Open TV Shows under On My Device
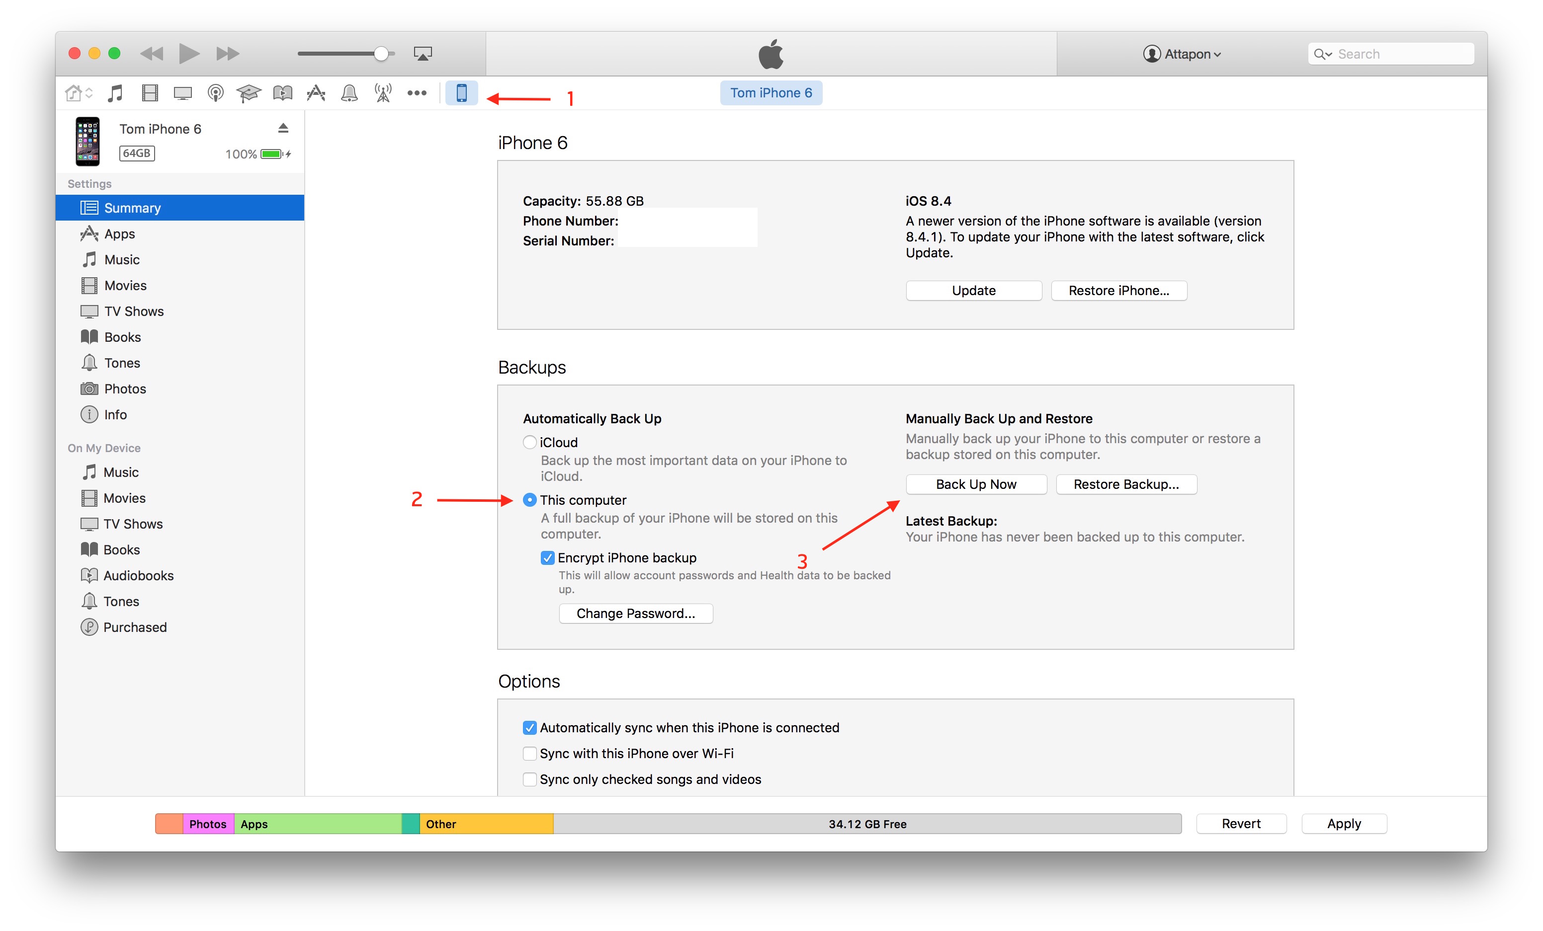The width and height of the screenshot is (1543, 931). pos(180,524)
